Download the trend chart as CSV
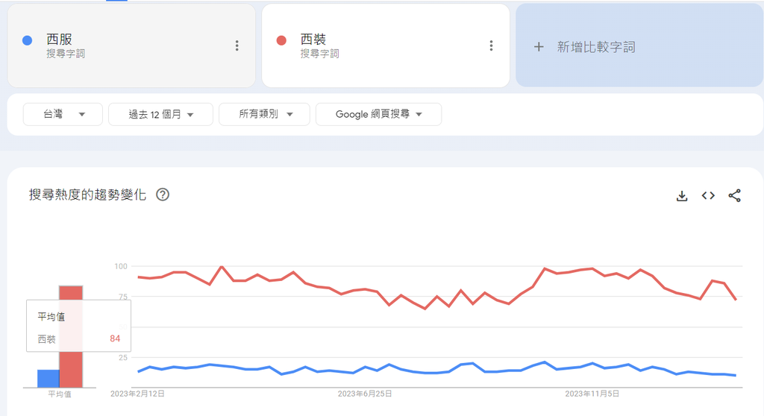This screenshot has width=764, height=416. tap(681, 195)
